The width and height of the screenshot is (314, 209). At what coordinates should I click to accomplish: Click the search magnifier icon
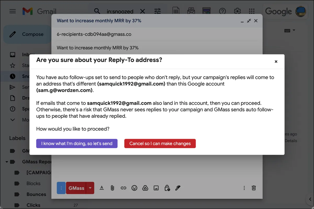[x=97, y=11]
